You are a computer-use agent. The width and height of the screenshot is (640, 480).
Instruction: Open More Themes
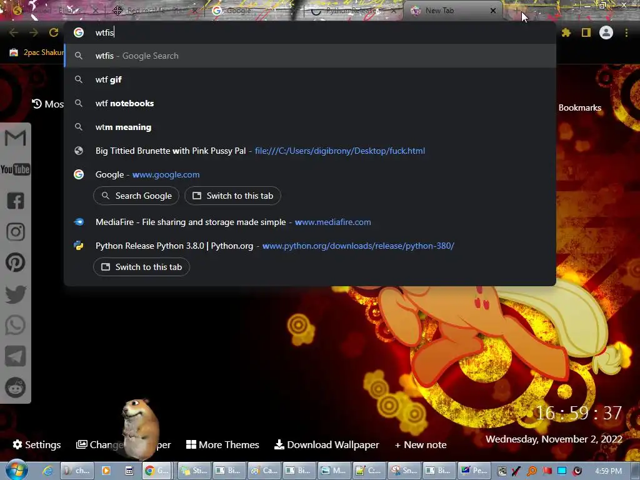click(222, 444)
